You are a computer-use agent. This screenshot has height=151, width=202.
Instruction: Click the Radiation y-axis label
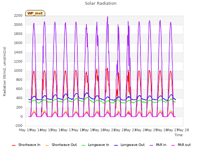4,71
